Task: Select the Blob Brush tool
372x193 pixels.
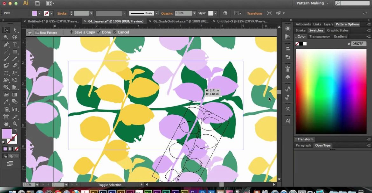Action: (x=6, y=66)
